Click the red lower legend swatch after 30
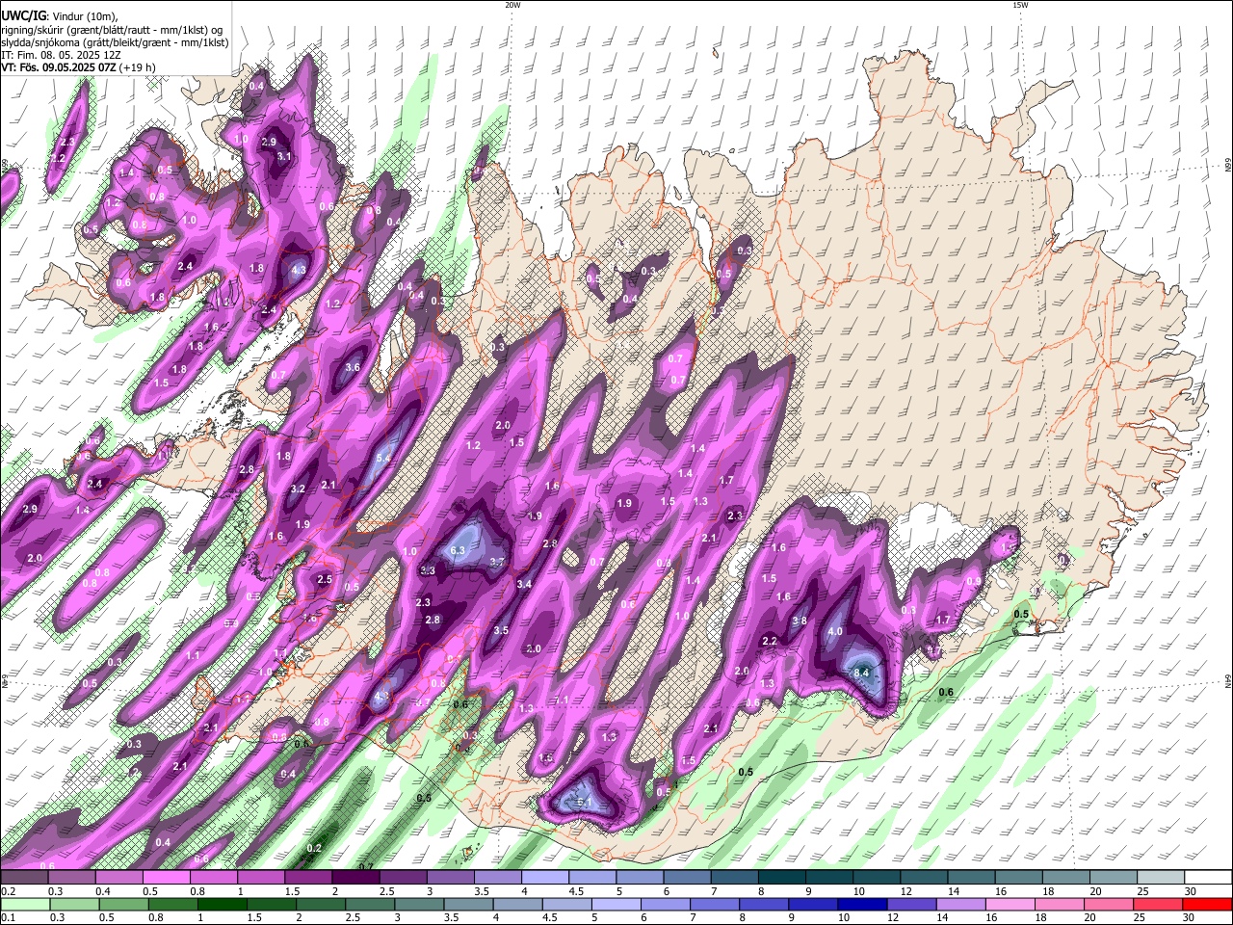Image resolution: width=1233 pixels, height=925 pixels. click(1208, 905)
